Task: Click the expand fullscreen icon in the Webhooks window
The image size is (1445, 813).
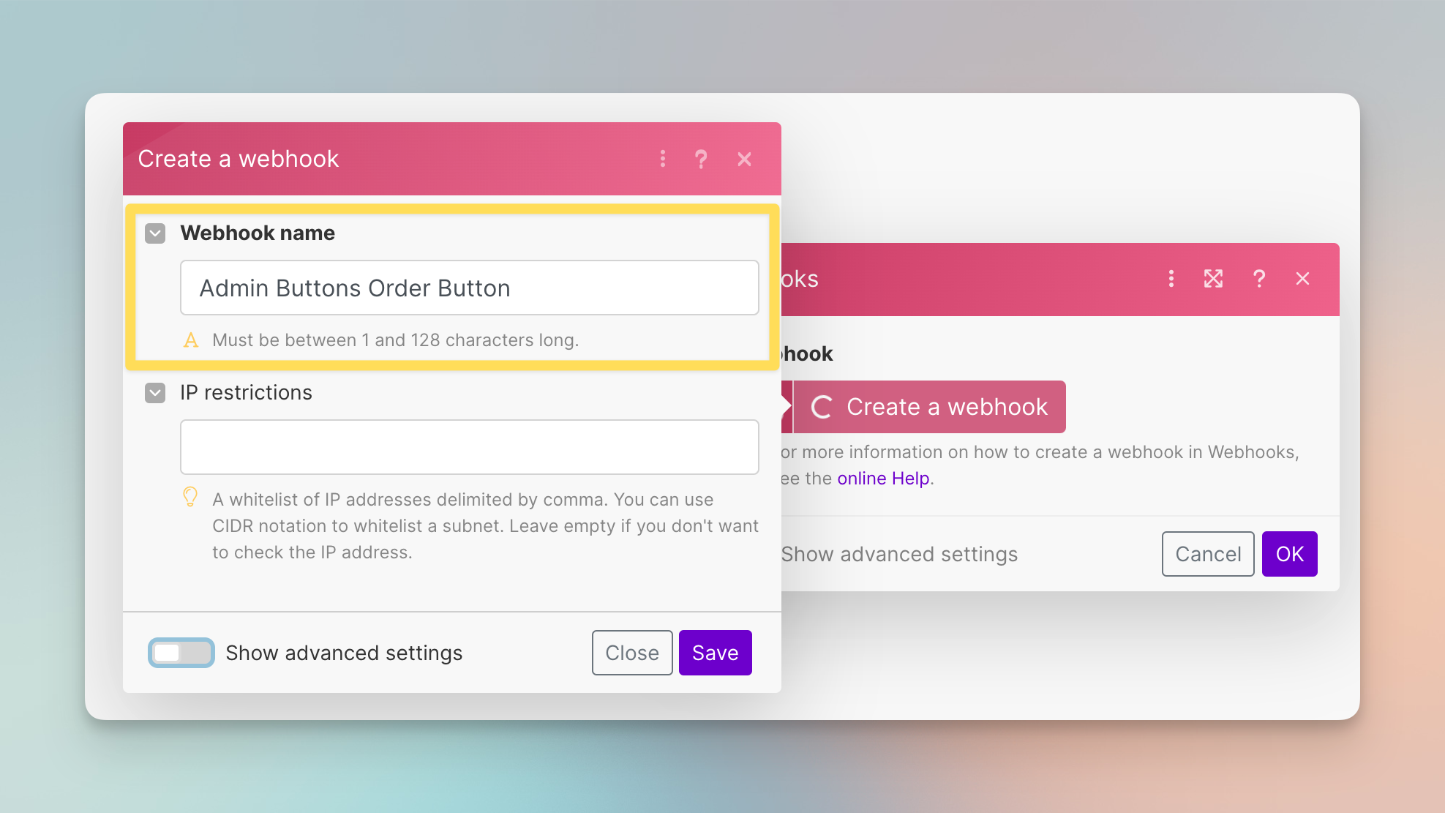Action: [1214, 279]
